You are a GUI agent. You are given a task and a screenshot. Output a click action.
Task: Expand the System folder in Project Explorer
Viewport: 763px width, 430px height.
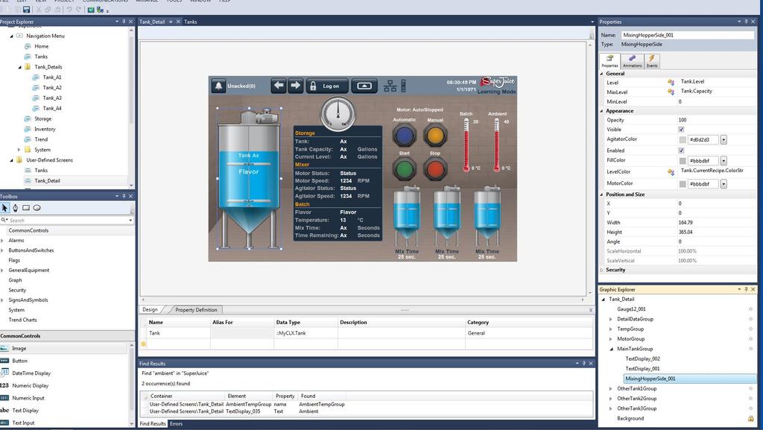pos(19,150)
